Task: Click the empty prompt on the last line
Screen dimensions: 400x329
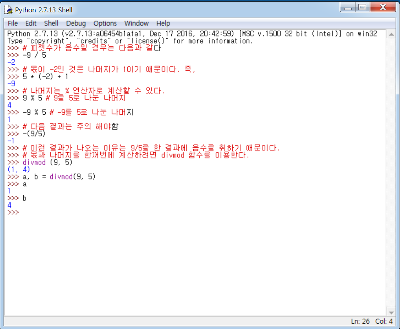Action: [x=13, y=212]
